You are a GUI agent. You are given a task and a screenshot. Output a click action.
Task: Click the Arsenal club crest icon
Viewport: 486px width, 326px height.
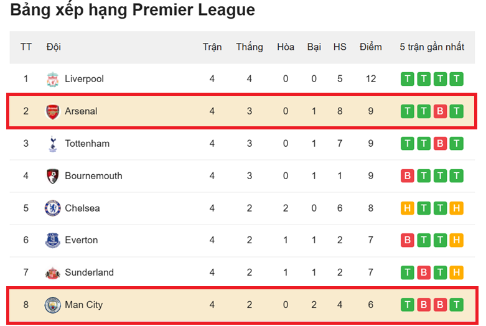click(52, 111)
